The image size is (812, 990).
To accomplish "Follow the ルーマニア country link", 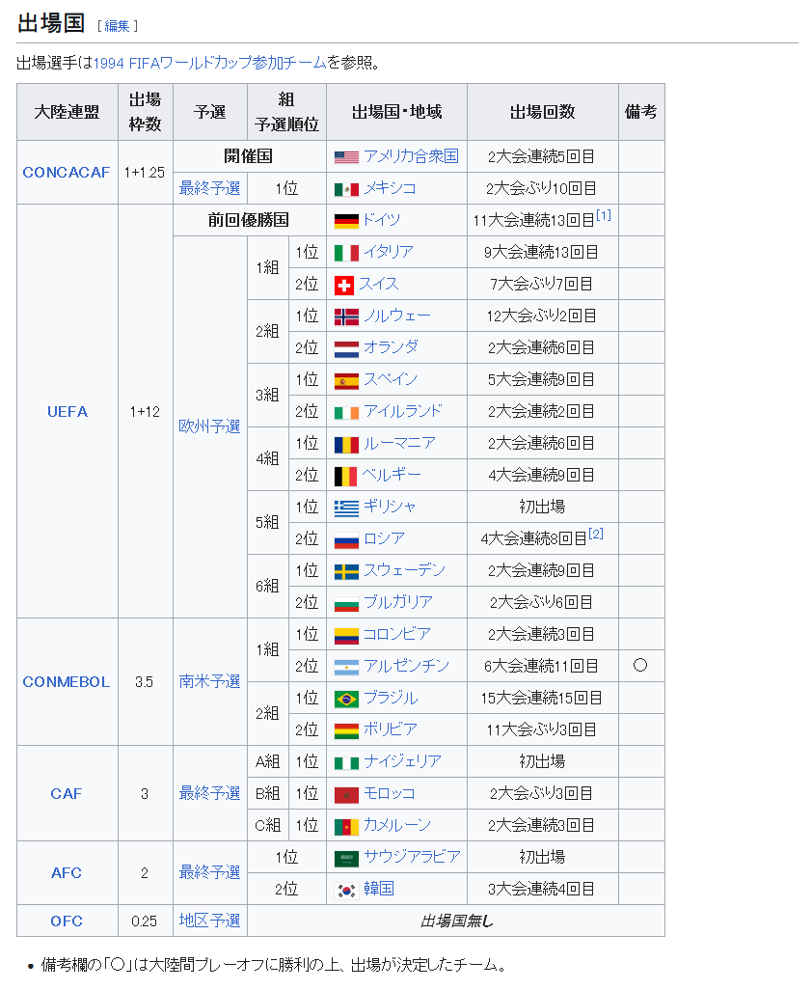I will pos(400,443).
